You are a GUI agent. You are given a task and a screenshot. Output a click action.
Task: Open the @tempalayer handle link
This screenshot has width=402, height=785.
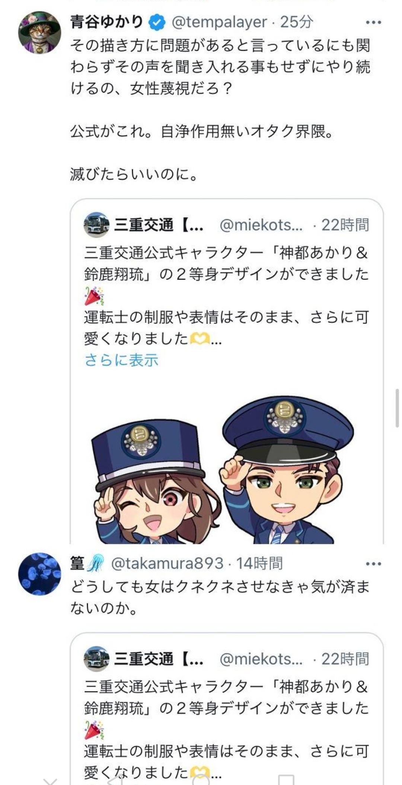coord(219,22)
